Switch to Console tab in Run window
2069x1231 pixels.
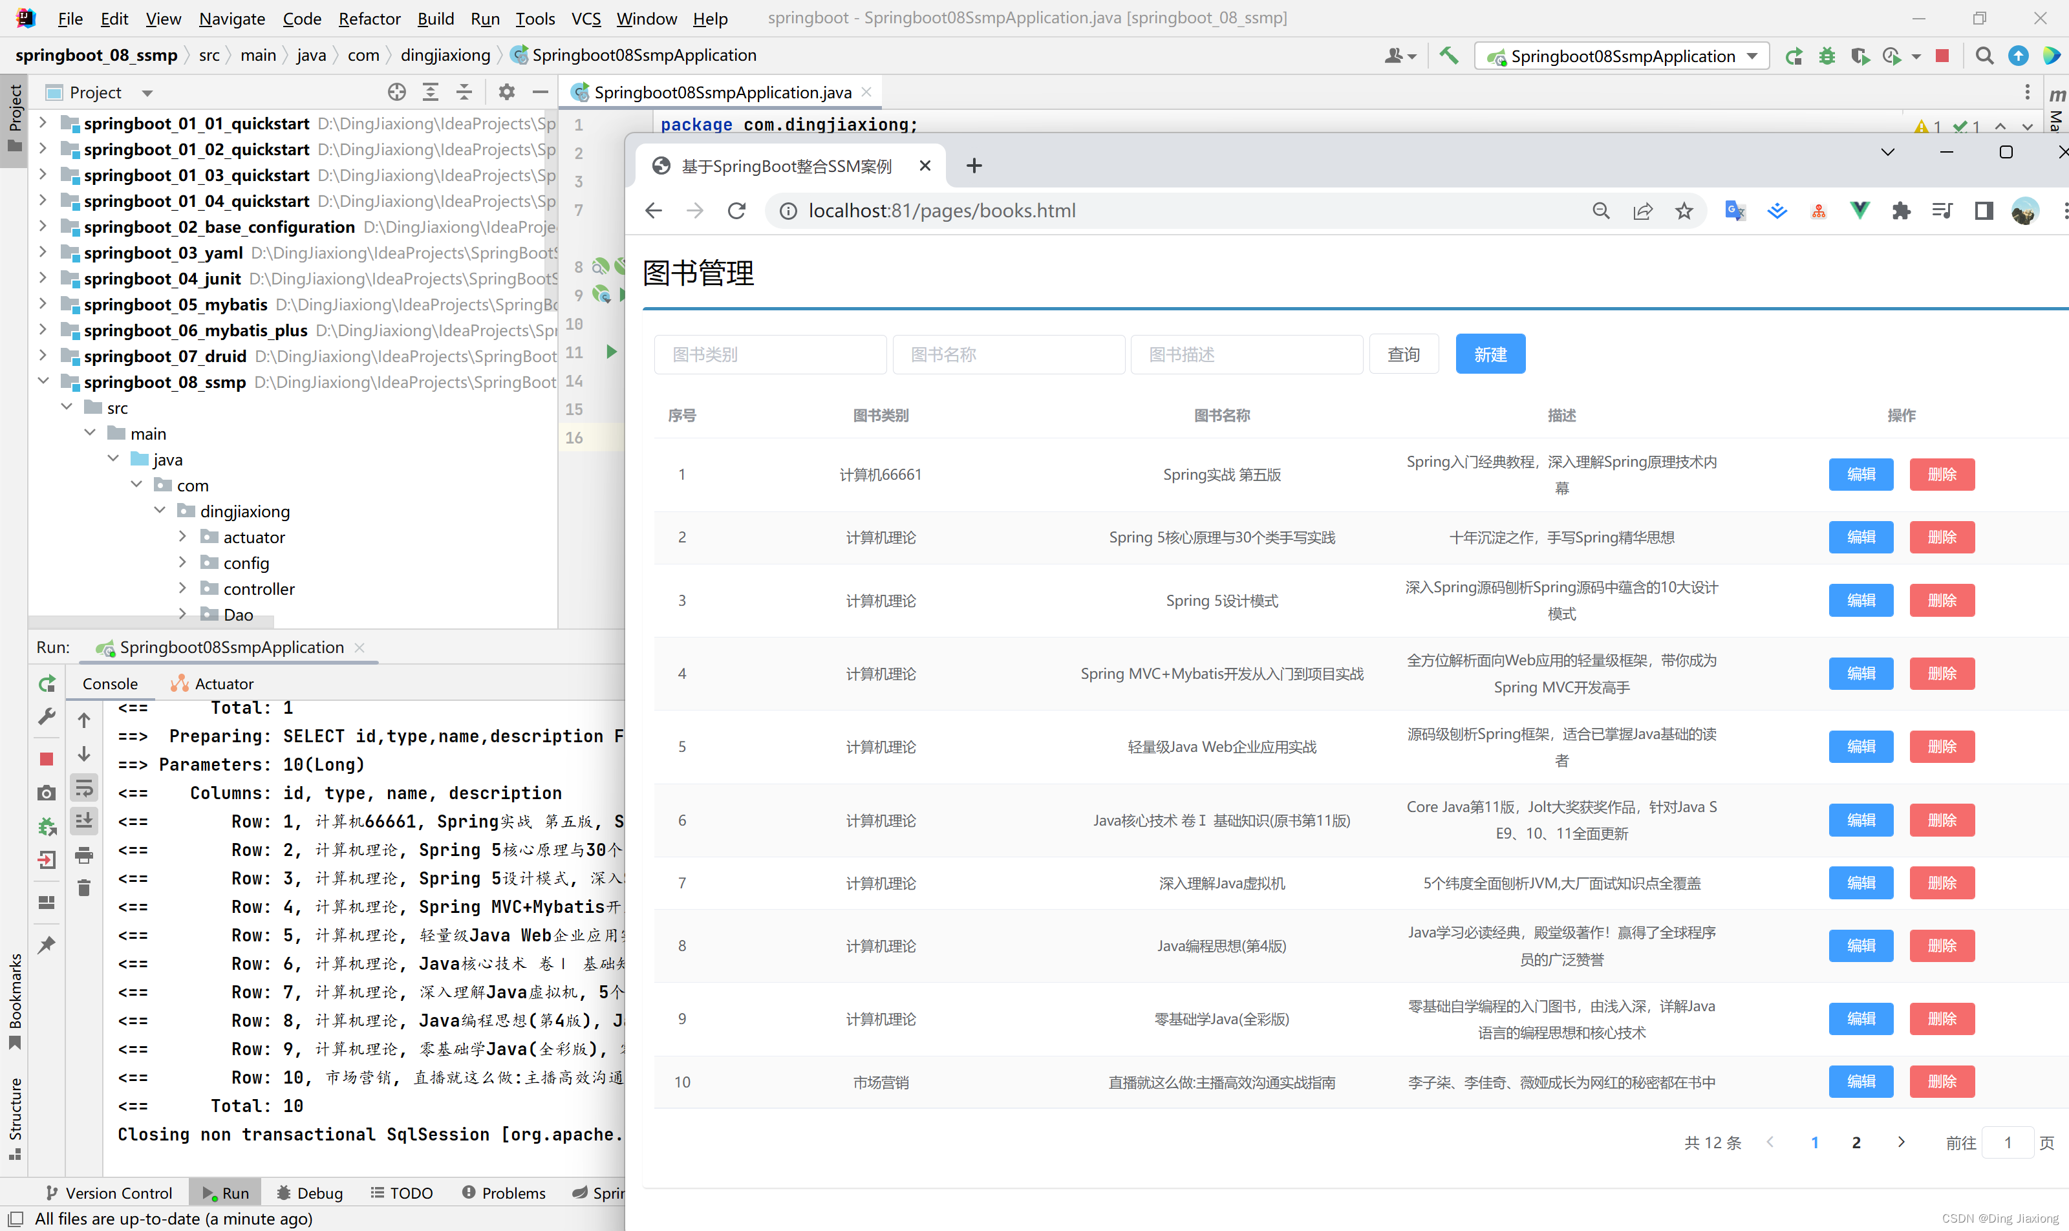click(109, 683)
